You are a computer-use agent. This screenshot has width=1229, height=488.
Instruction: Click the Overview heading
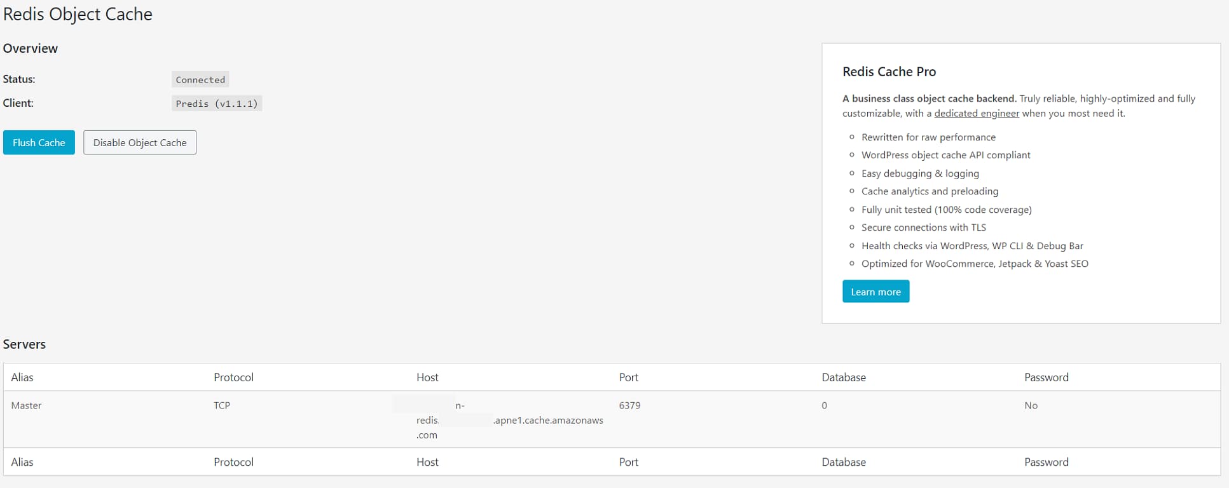31,48
